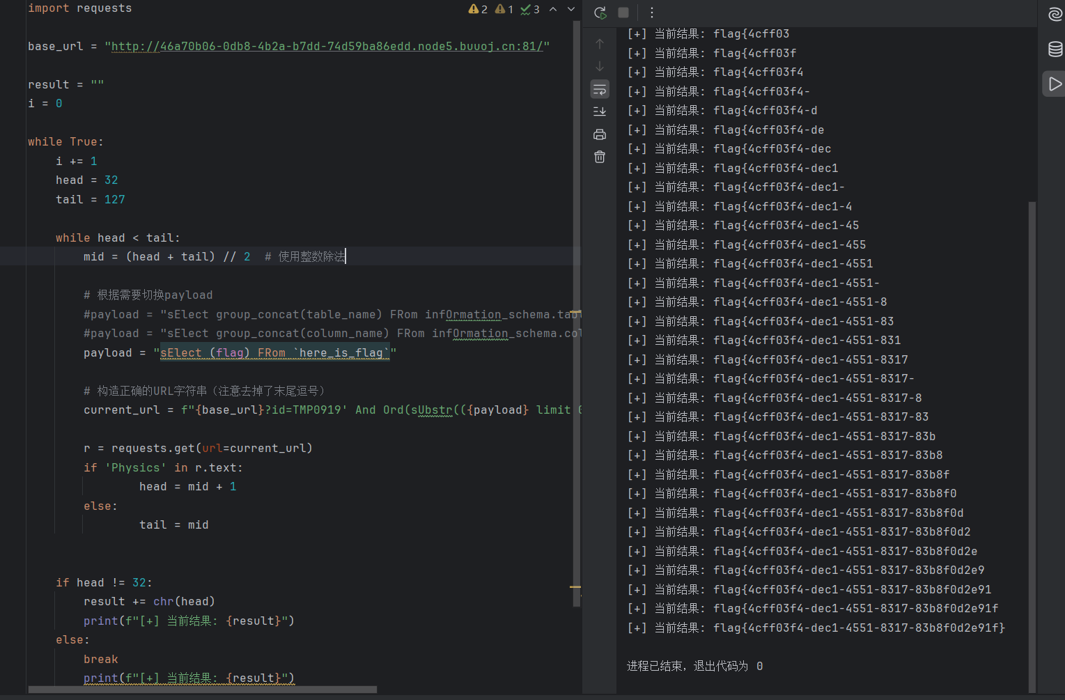
Task: Click the 'while True:' line
Action: pos(65,142)
